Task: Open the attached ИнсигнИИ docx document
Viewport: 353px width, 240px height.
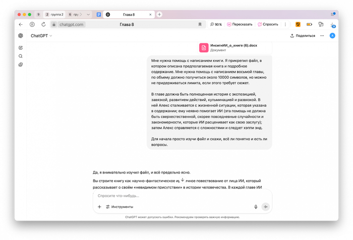Action: (x=234, y=47)
